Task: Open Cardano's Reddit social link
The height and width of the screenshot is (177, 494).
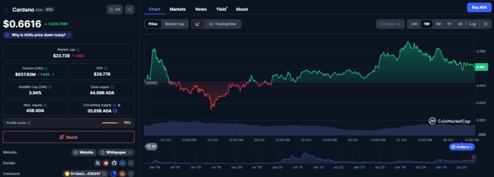Action: [106, 163]
